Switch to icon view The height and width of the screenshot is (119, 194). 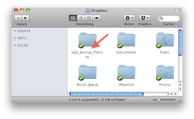73,18
